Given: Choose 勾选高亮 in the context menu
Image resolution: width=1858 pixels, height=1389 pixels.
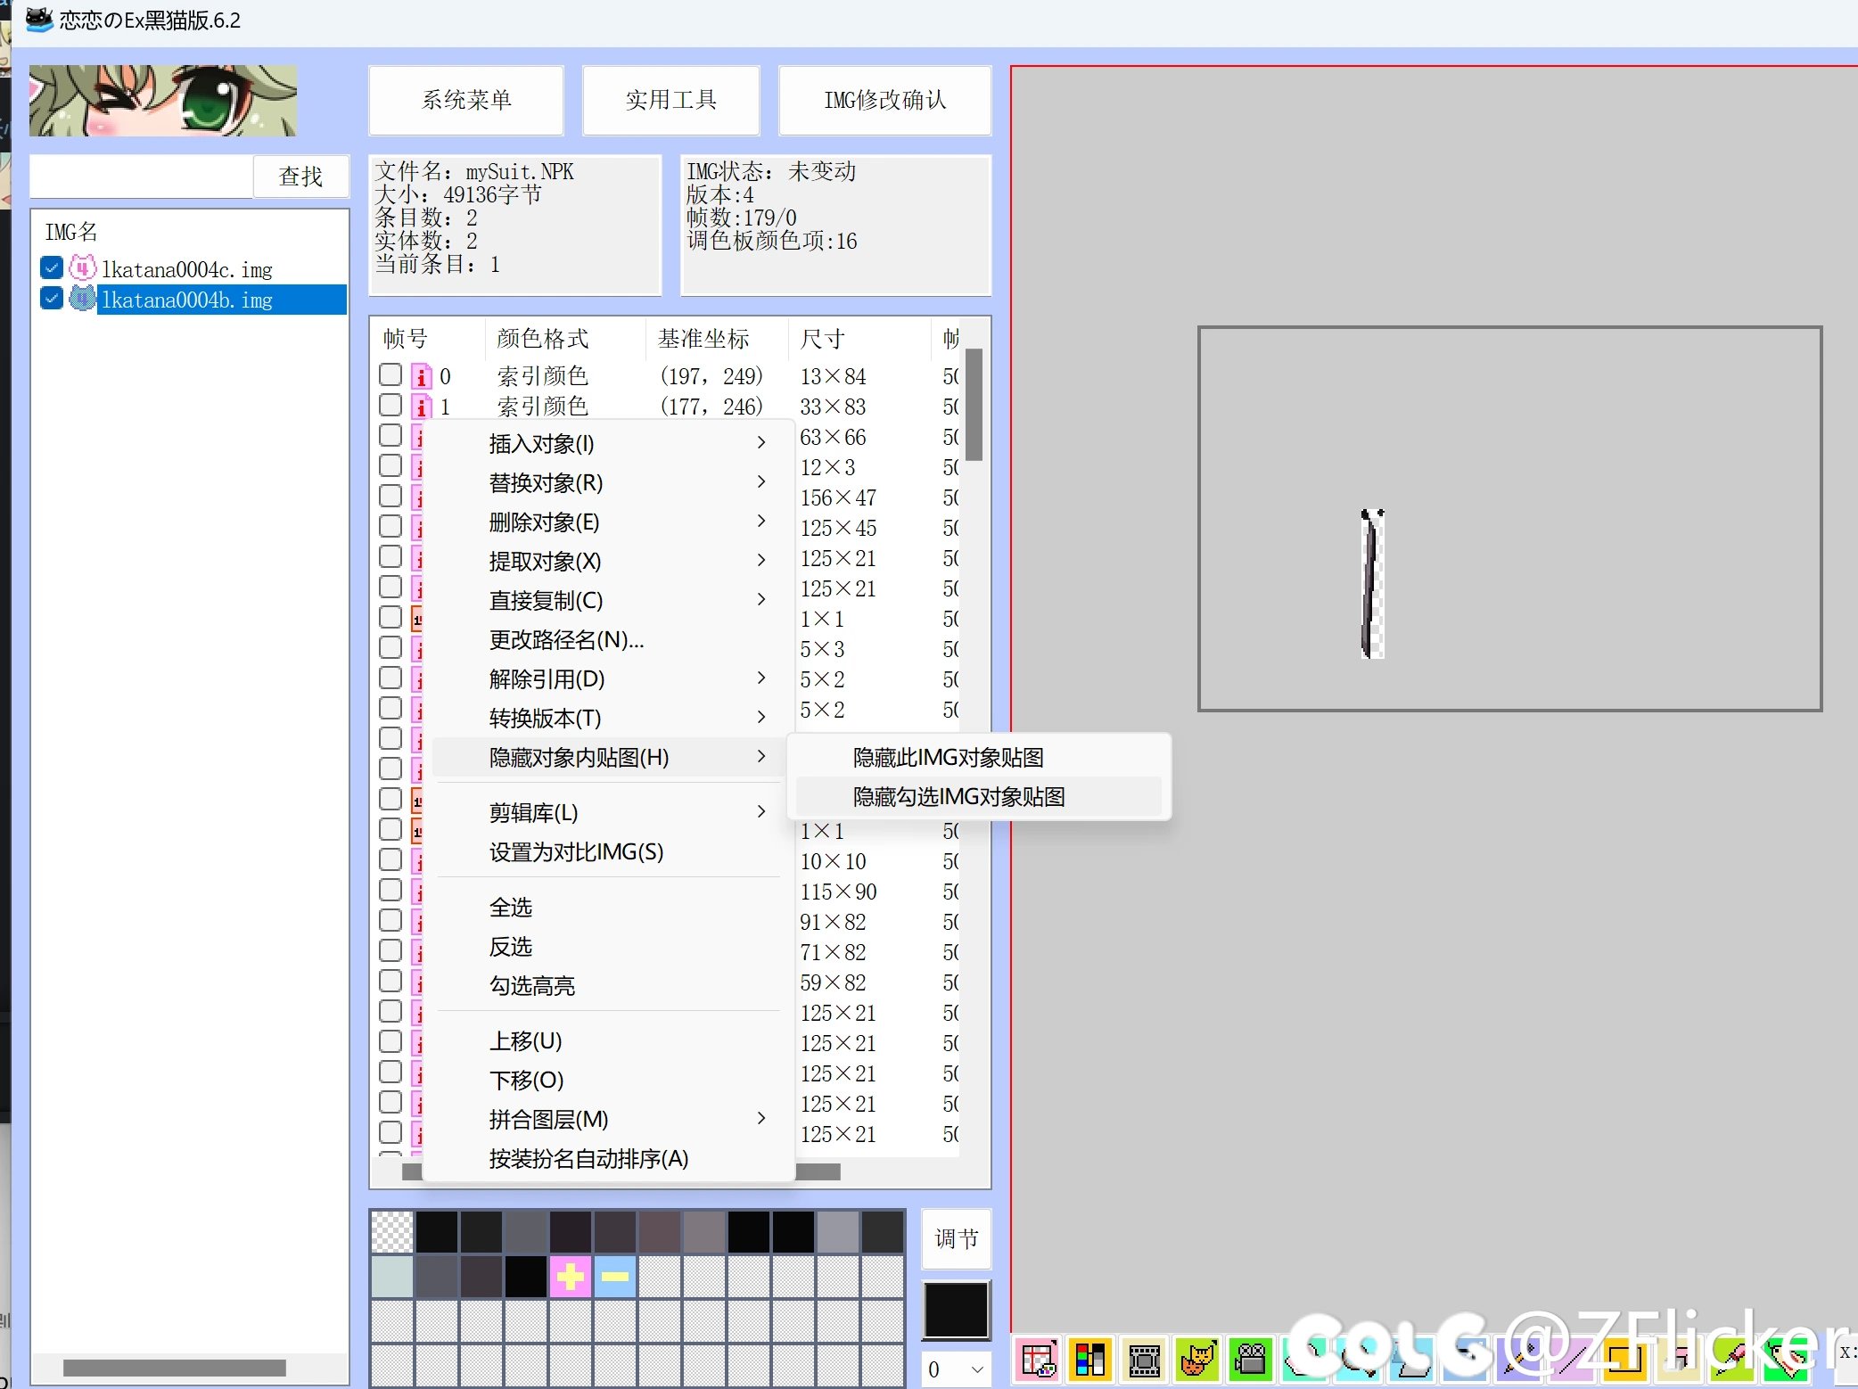Looking at the screenshot, I should 608,985.
